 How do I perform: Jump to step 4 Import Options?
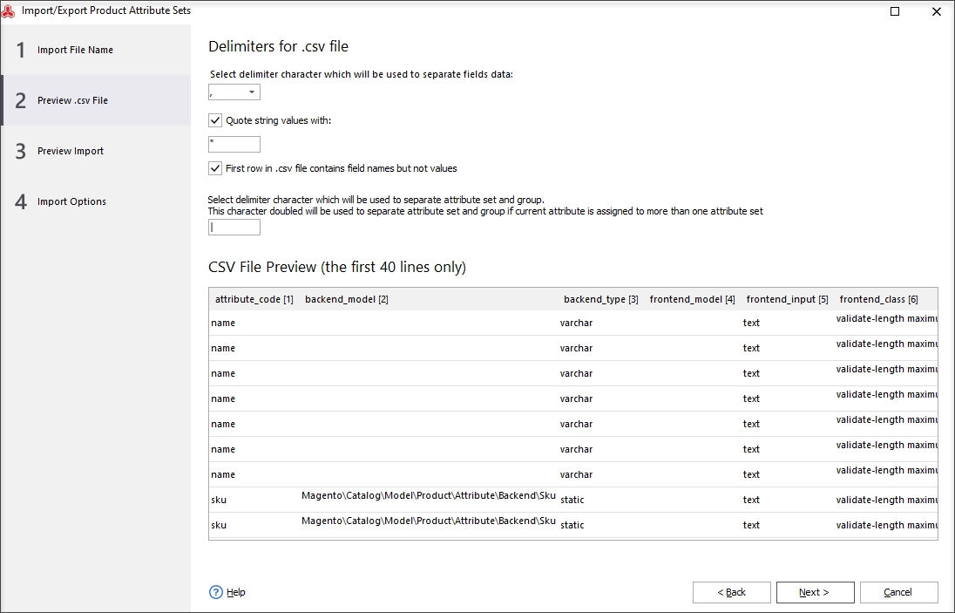[96, 201]
